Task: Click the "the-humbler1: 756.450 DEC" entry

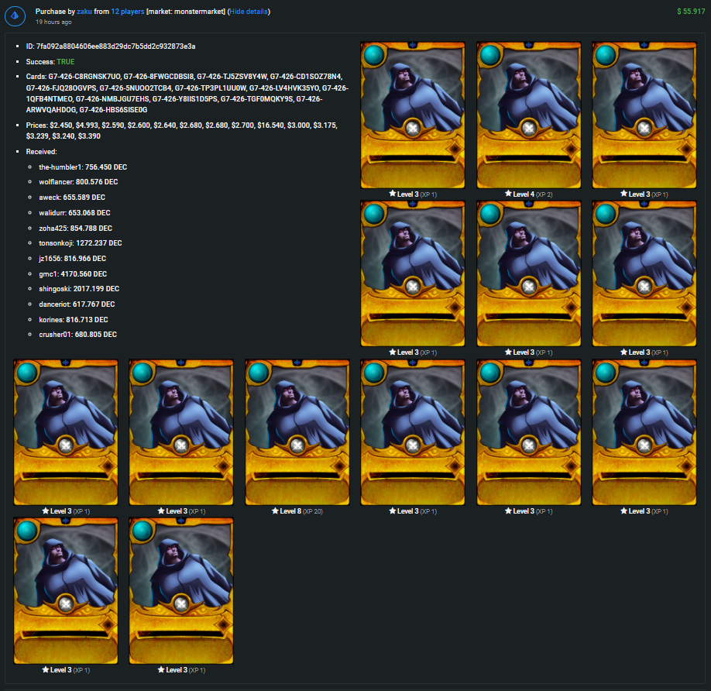Action: click(83, 167)
